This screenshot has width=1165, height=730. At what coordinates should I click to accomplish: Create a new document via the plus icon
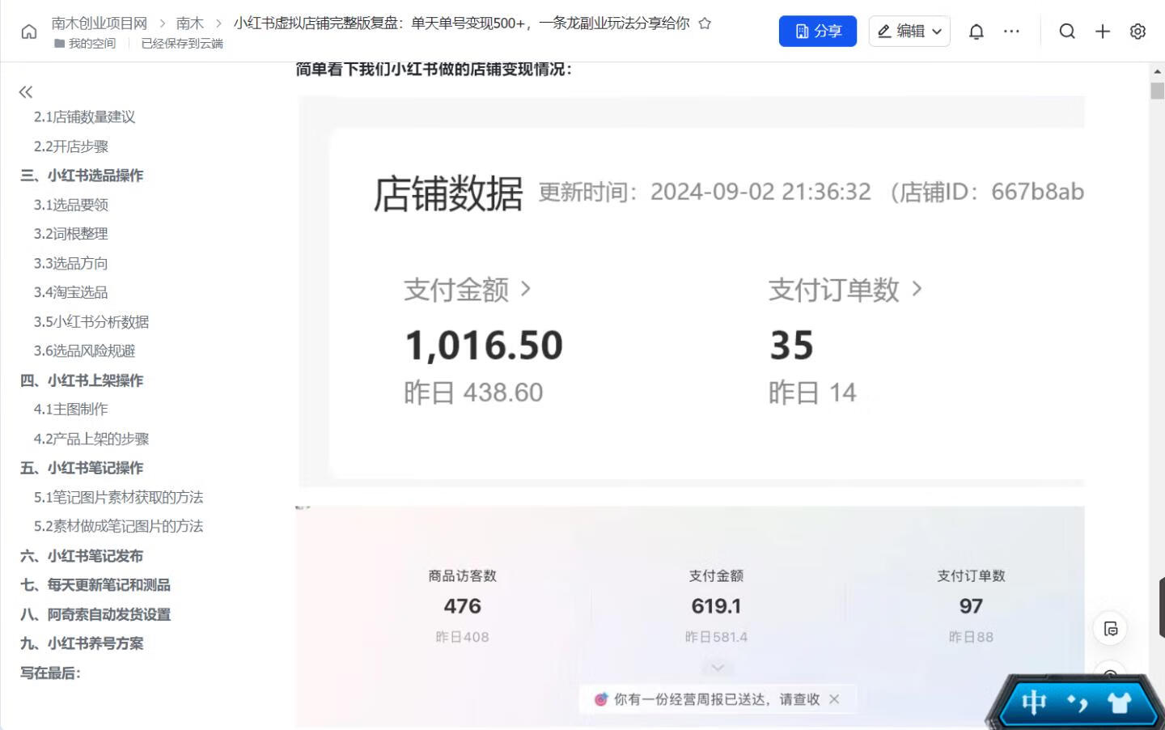(1102, 31)
